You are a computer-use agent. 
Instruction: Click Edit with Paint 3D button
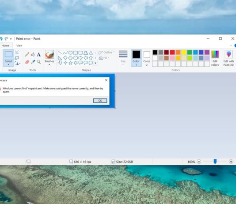click(228, 58)
